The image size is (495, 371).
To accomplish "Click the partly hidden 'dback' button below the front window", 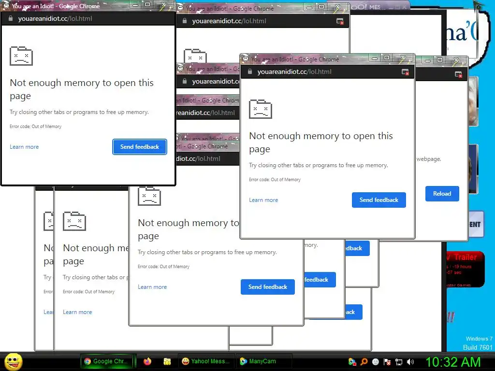I will [357, 248].
